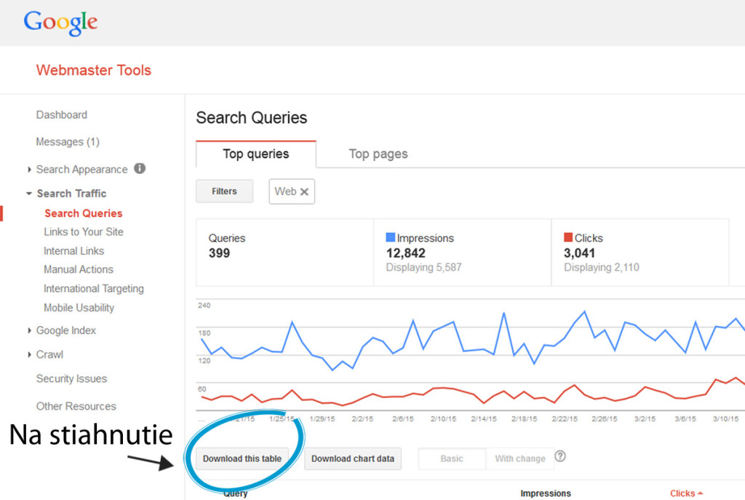Click the 1/29/15 date label
This screenshot has width=745, height=500.
point(322,418)
